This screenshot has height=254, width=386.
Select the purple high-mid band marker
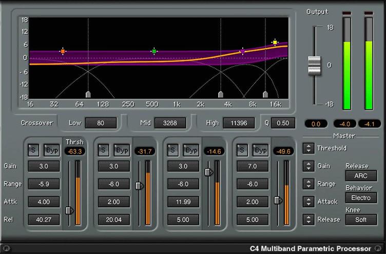click(x=242, y=51)
